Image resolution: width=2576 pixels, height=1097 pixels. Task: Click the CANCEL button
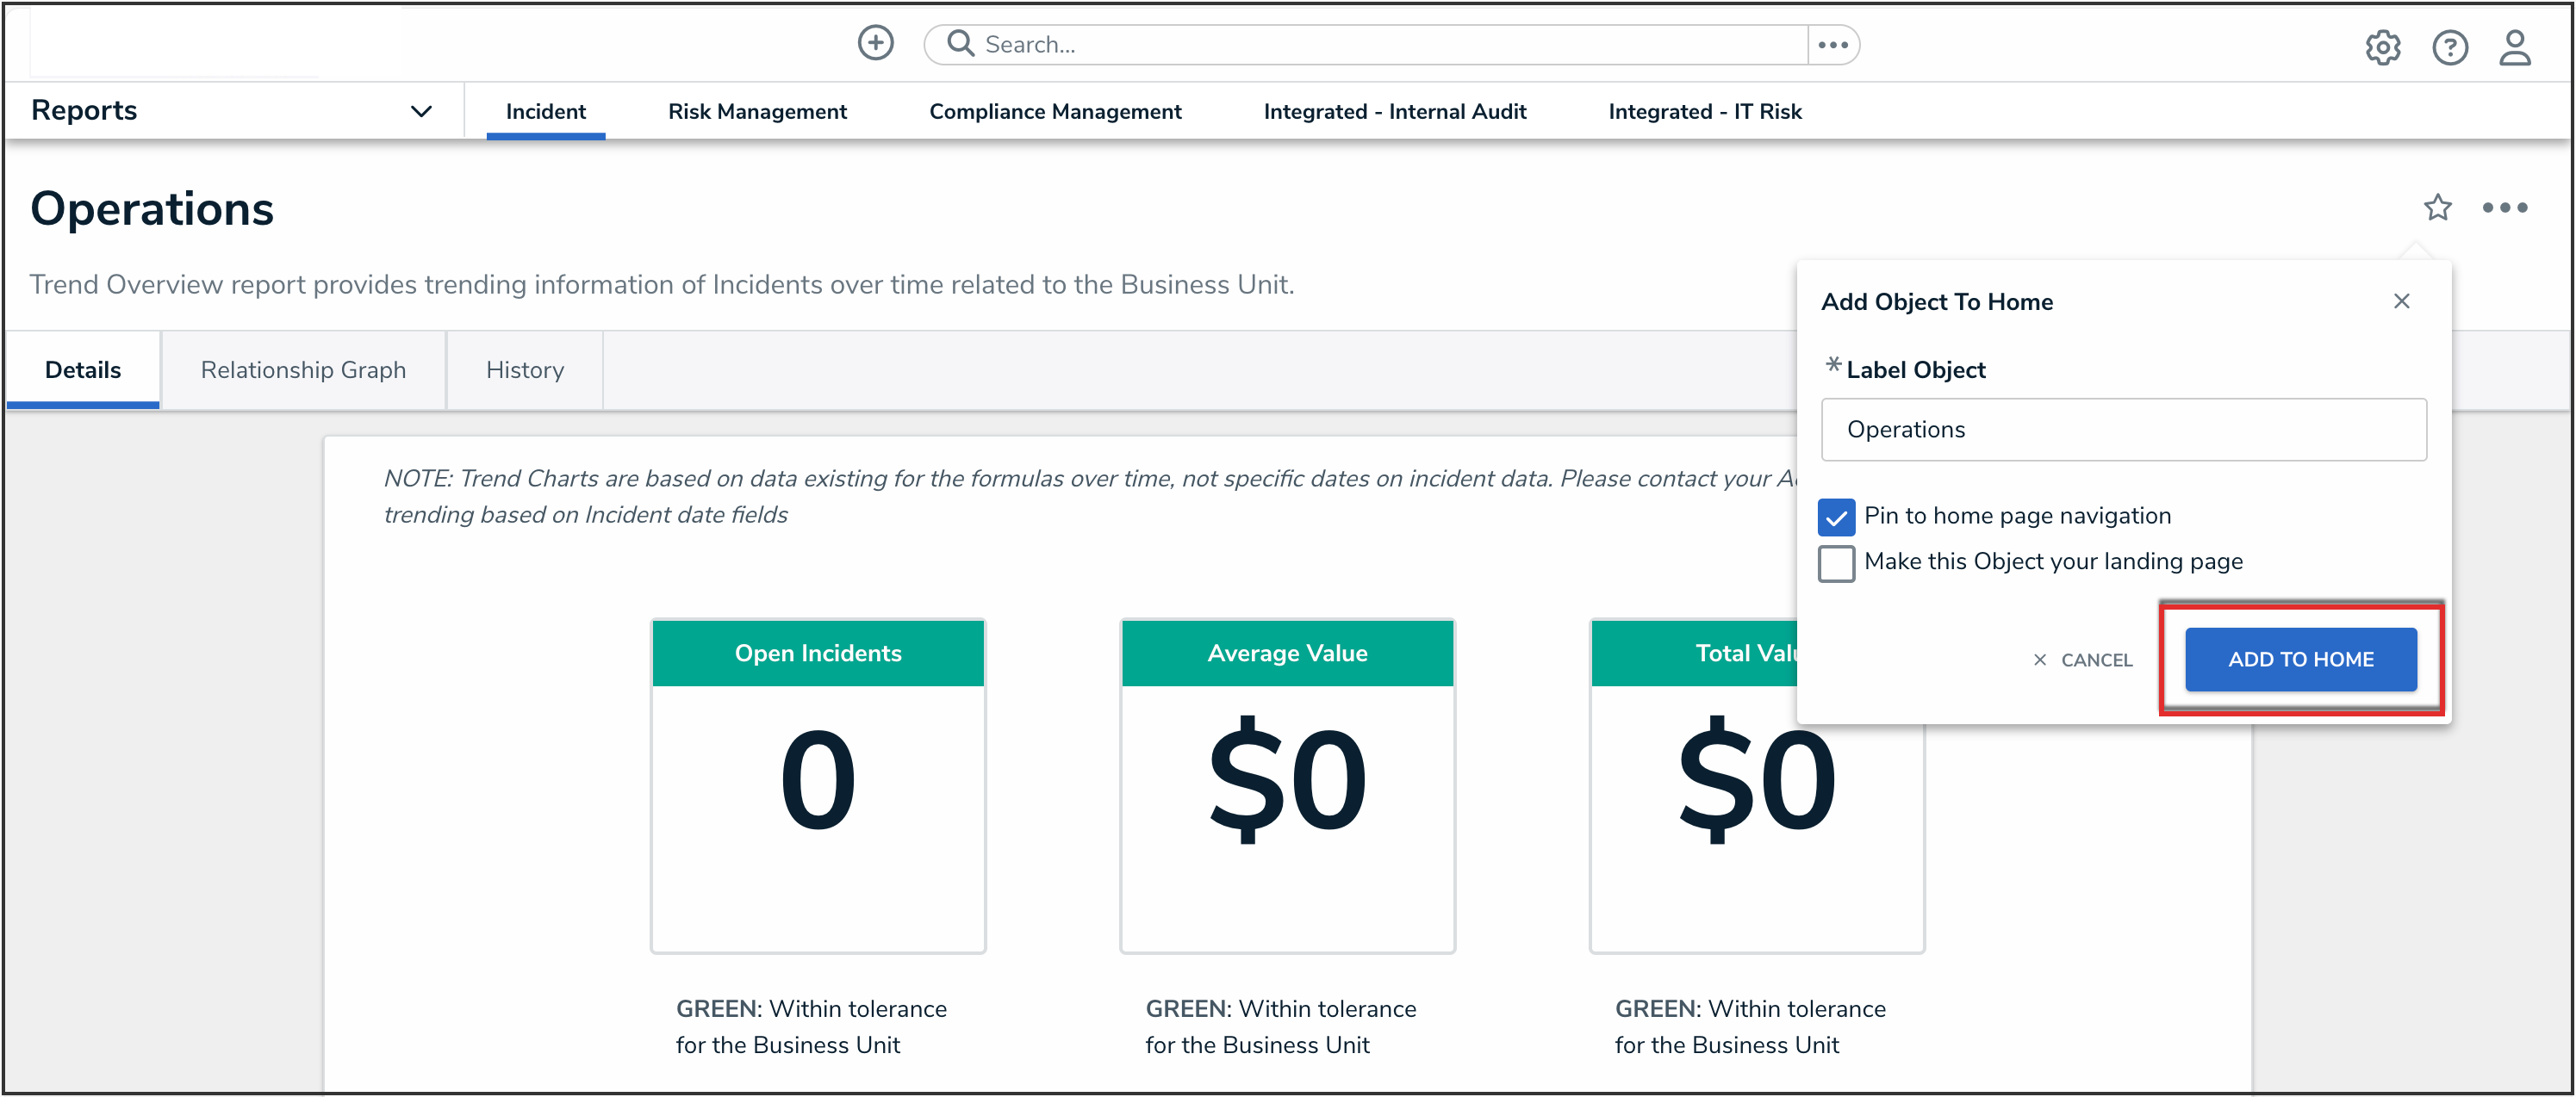(x=2083, y=660)
